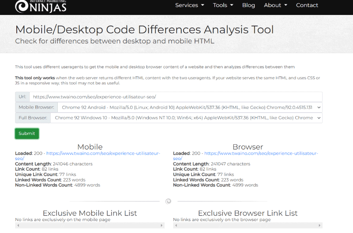Select the Mobile 'Content Length: 241046 characters' text
Viewport: 353px width, 233px height.
click(54, 164)
